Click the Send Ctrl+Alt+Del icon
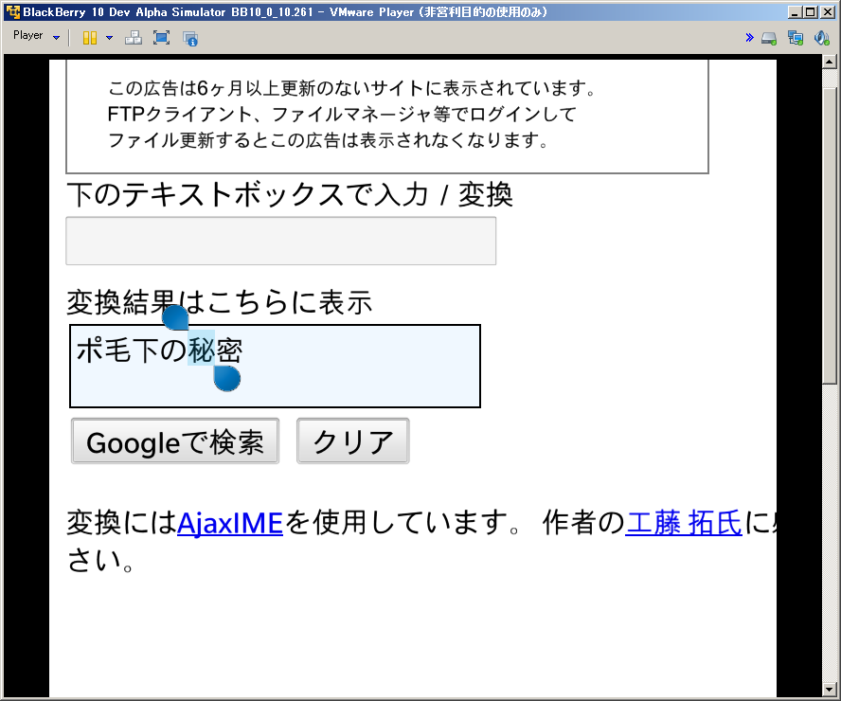Viewport: 841px width, 701px height. [x=133, y=38]
